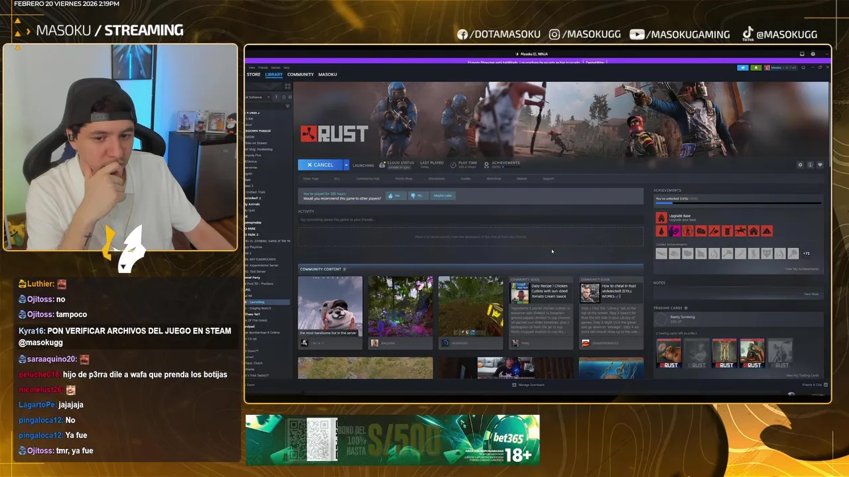
Task: Open Rust Community Hub link
Action: 367,178
